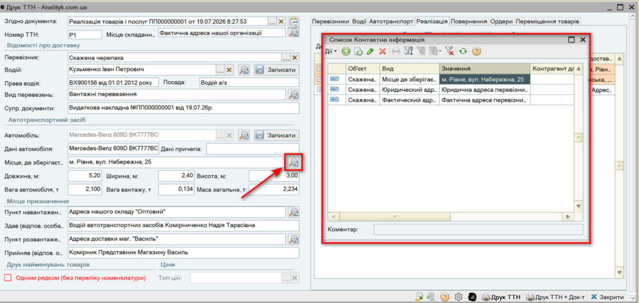
Task: Click the Коментар field in contact list
Action: pos(479,229)
